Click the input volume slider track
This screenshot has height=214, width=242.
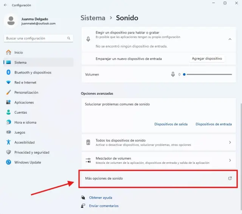click(208, 74)
